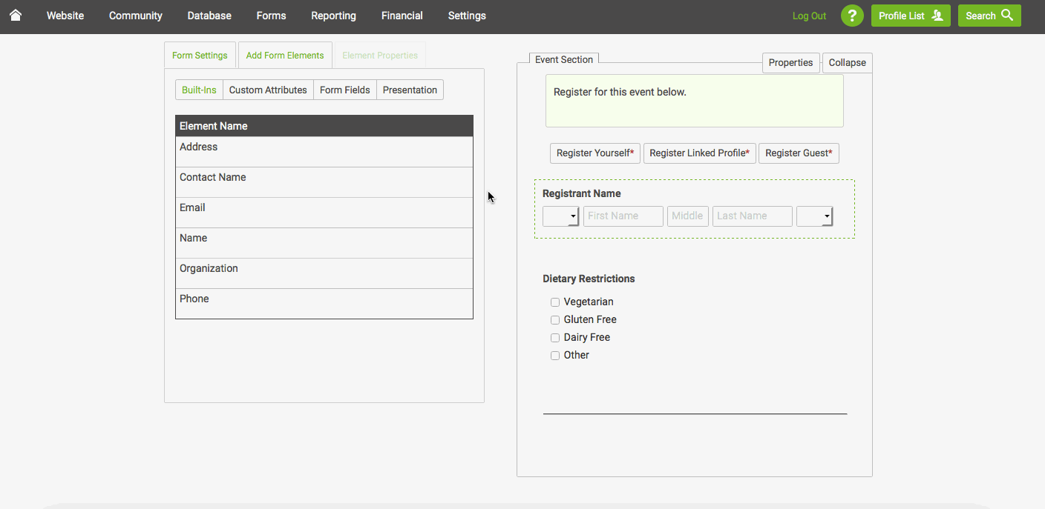Switch to the Add Form Elements tab
This screenshot has height=509, width=1045.
[285, 56]
